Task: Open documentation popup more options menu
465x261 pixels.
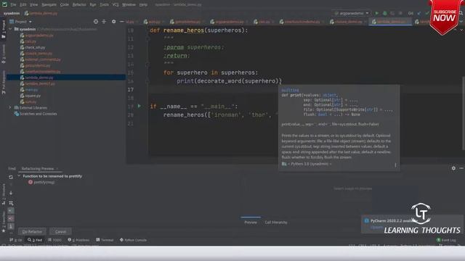Action: point(395,165)
